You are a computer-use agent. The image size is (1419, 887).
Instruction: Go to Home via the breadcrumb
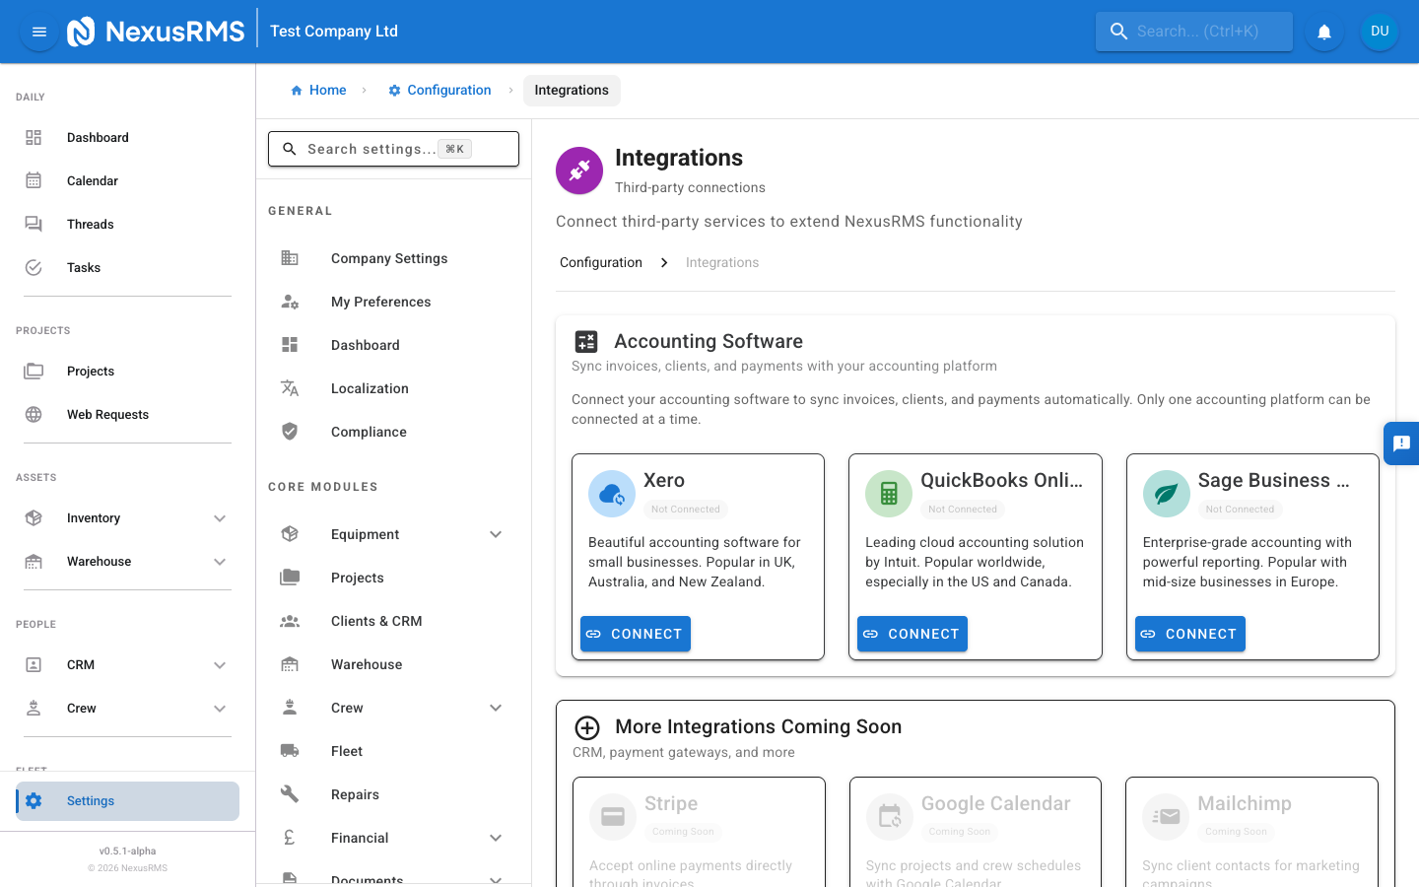[318, 90]
